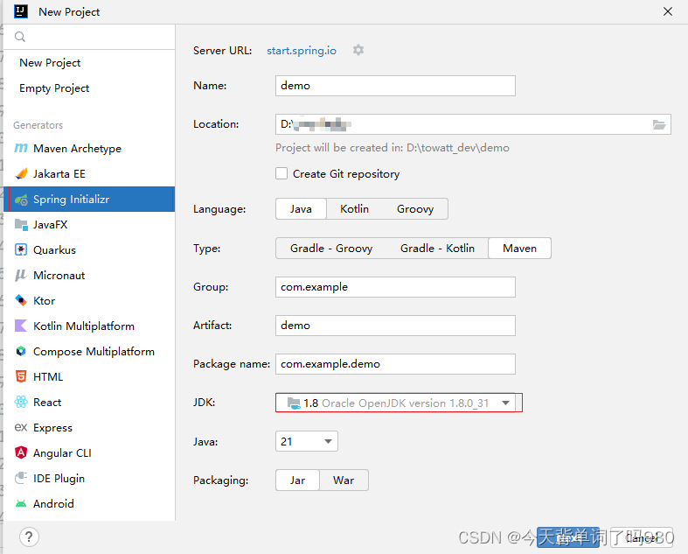Choose Gradle - Kotlin build type
This screenshot has height=554, width=688.
click(437, 249)
